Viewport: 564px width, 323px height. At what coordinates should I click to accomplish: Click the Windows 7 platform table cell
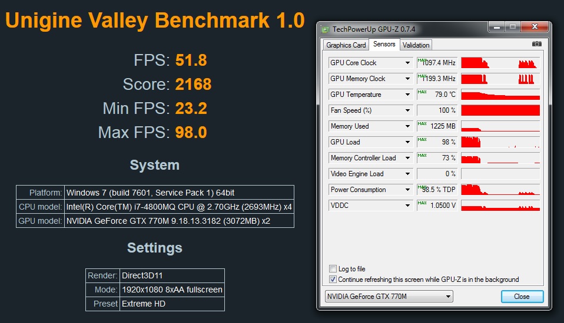pos(179,193)
